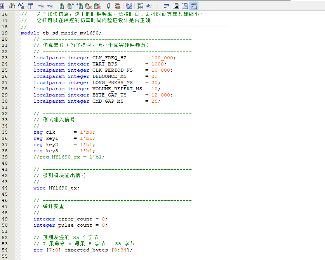This screenshot has width=325, height=260.
Task: Toggle bookmark on current line
Action: [x=62, y=6]
